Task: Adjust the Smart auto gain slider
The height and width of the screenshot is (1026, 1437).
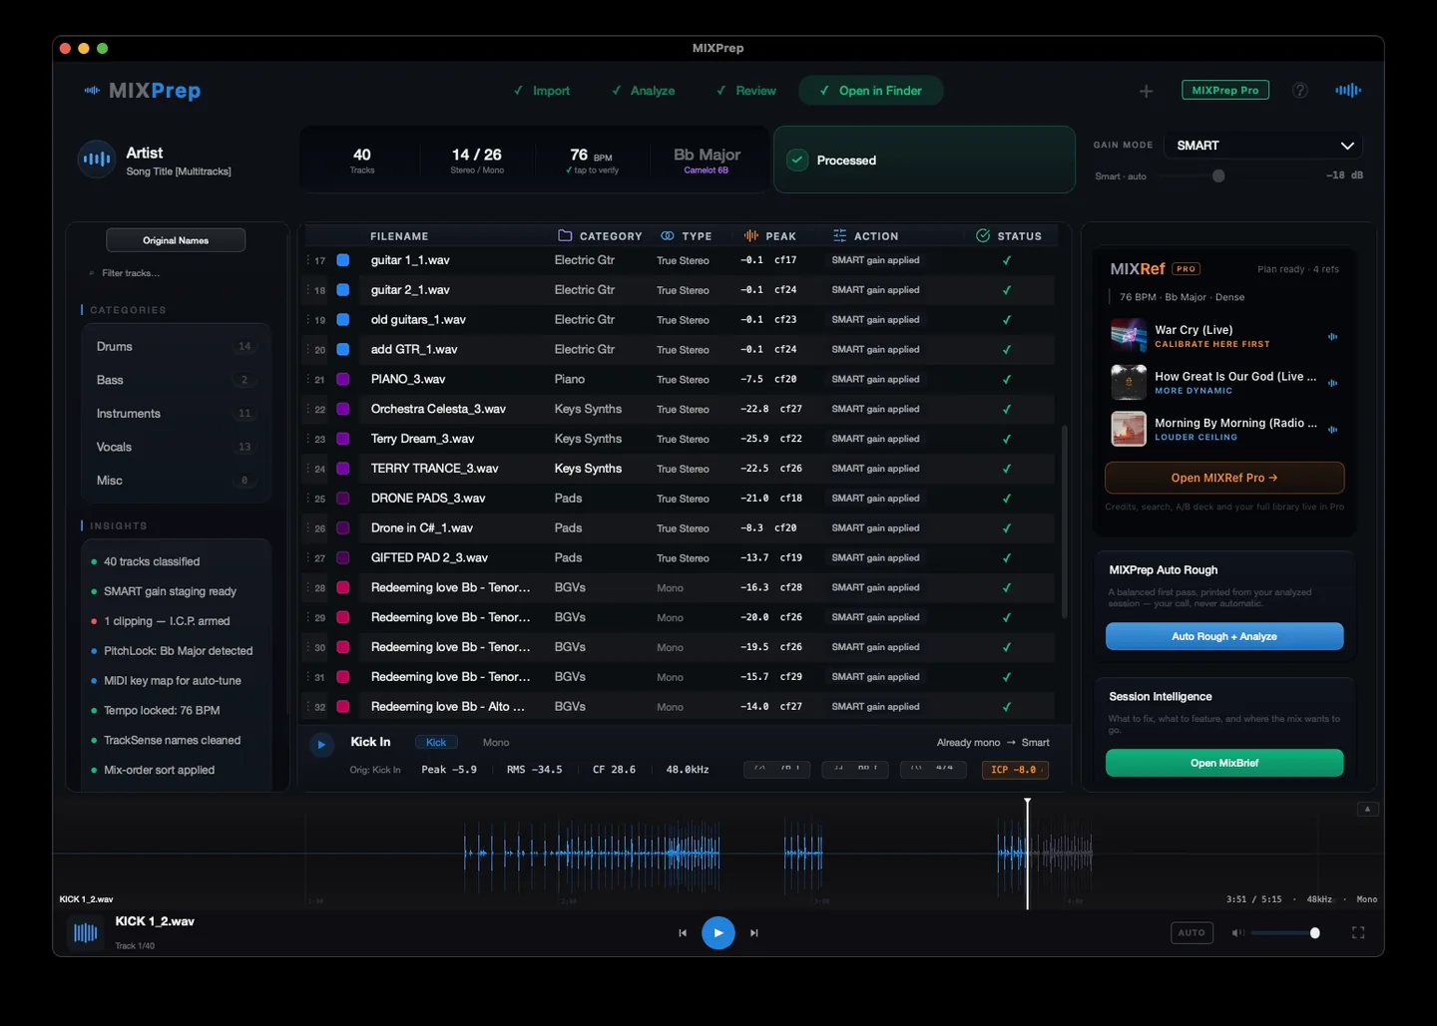Action: coord(1218,176)
